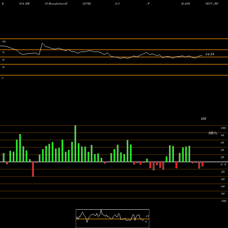Click the MR axis label 60
Screen dimensions: 228x228
coord(222,143)
